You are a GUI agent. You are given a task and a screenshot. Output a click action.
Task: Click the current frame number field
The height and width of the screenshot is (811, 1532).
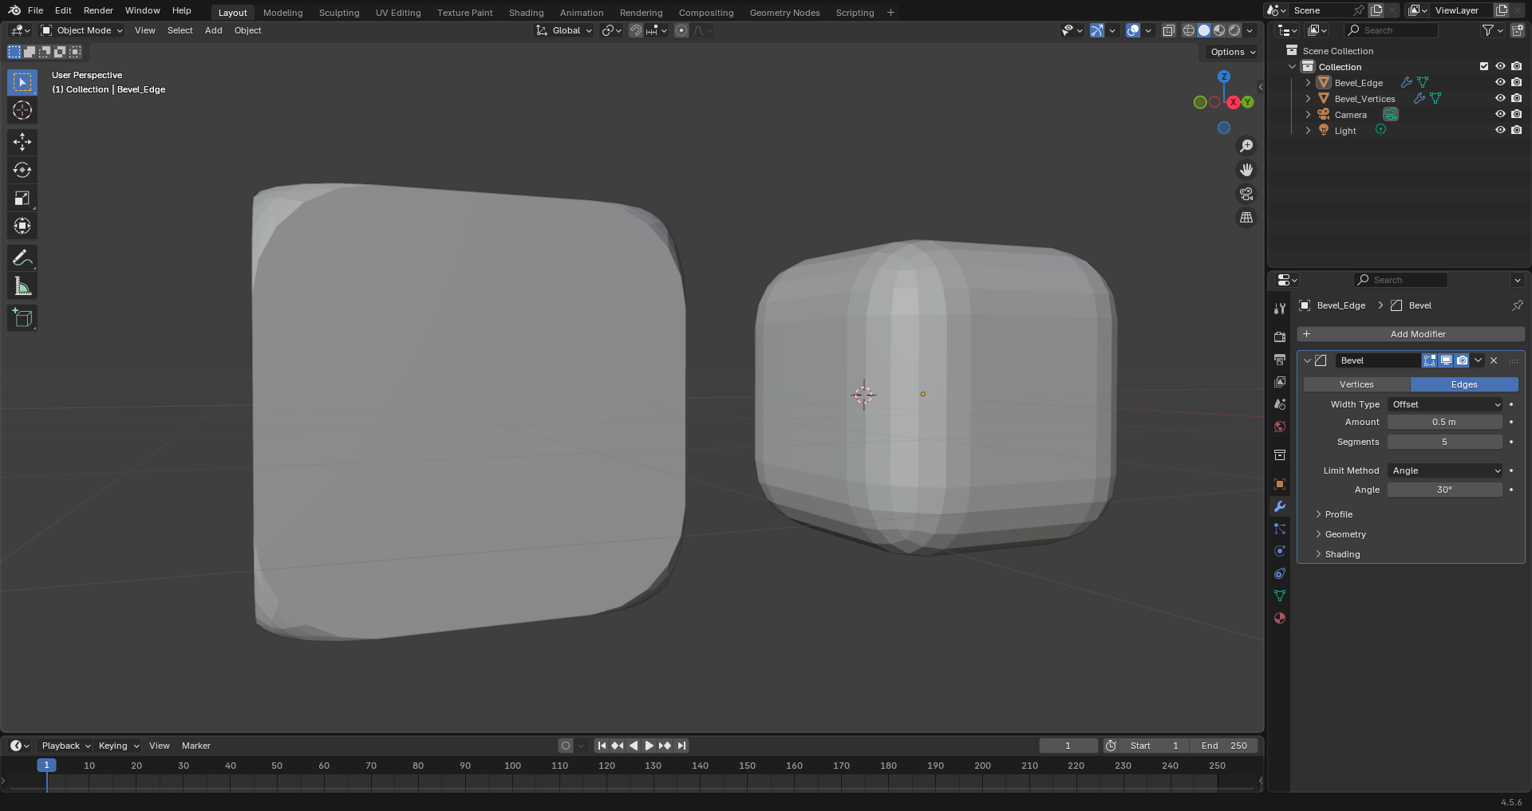(x=1068, y=746)
